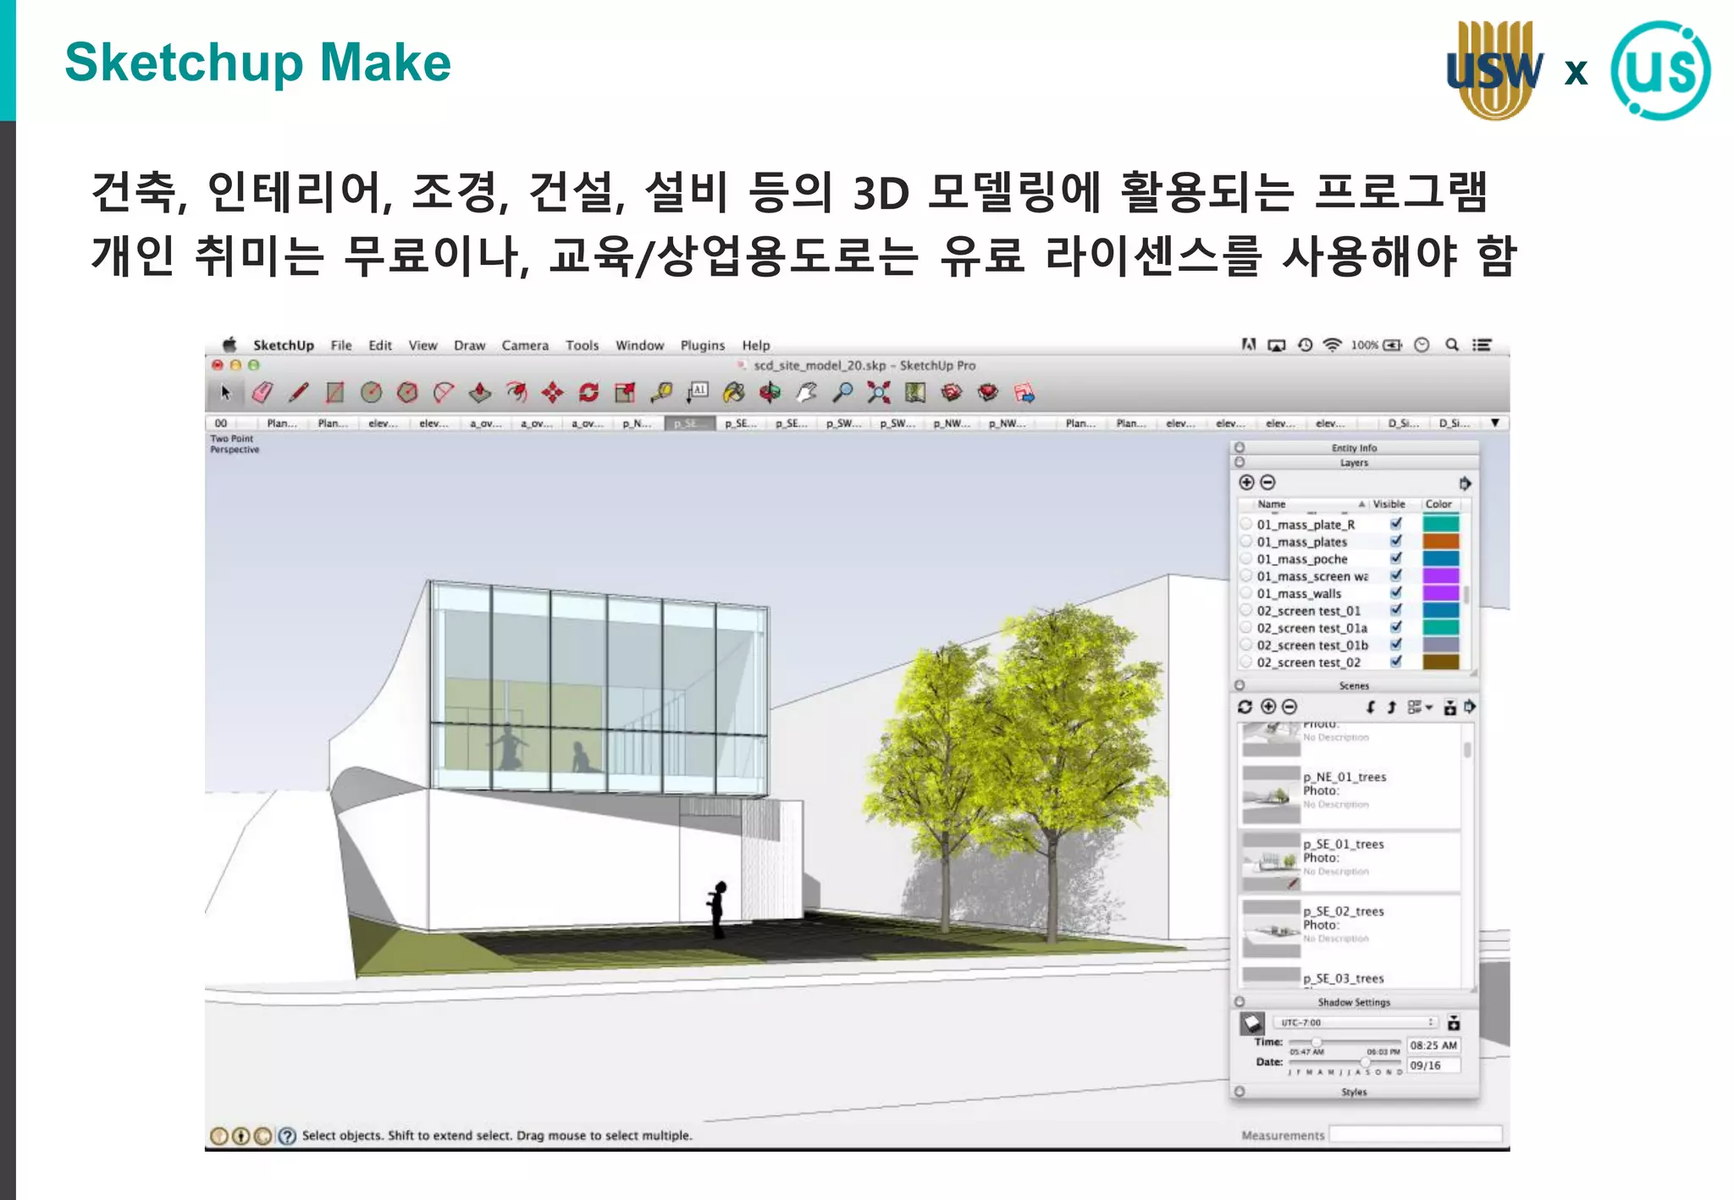Open the Window menu
Viewport: 1734px width, 1200px height.
[x=639, y=345]
